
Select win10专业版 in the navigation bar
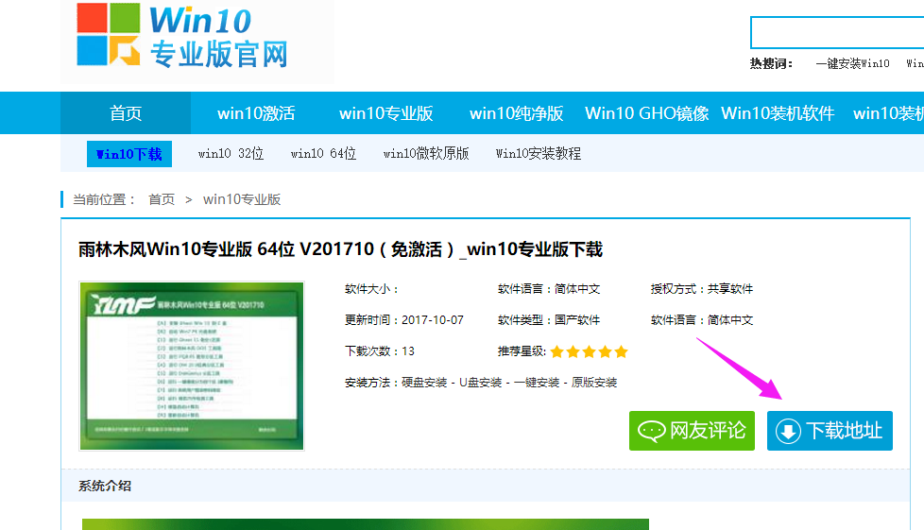click(x=385, y=113)
